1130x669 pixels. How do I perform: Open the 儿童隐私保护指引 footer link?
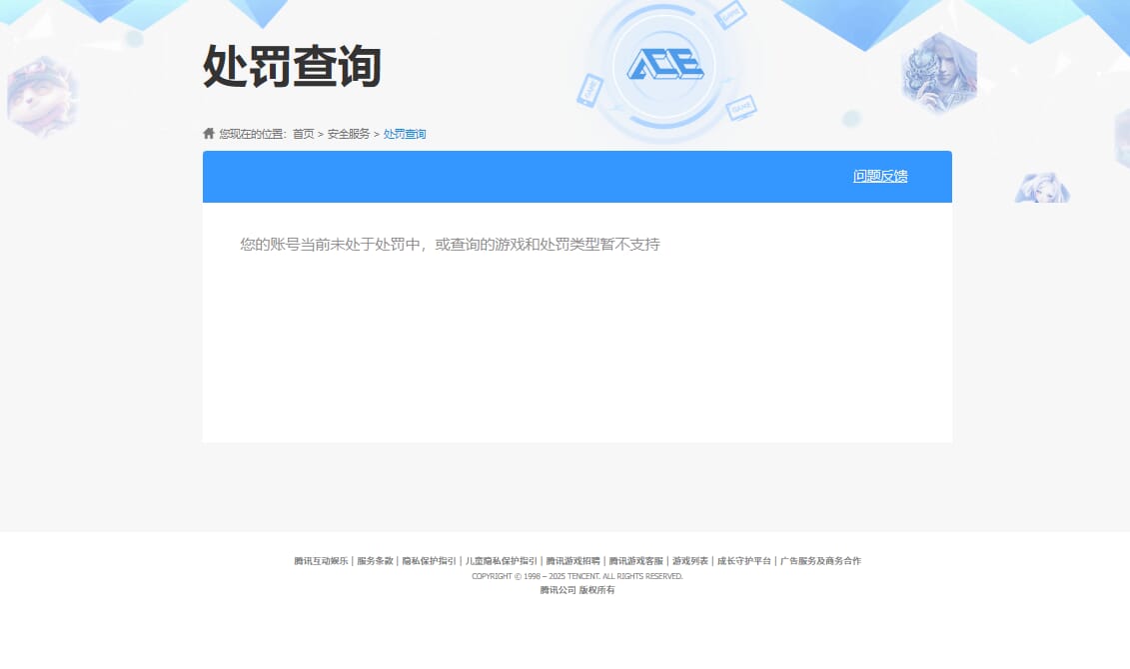click(501, 561)
